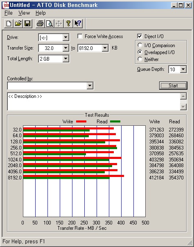Start the benchmark with Start button
This screenshot has height=247, width=194.
(173, 86)
